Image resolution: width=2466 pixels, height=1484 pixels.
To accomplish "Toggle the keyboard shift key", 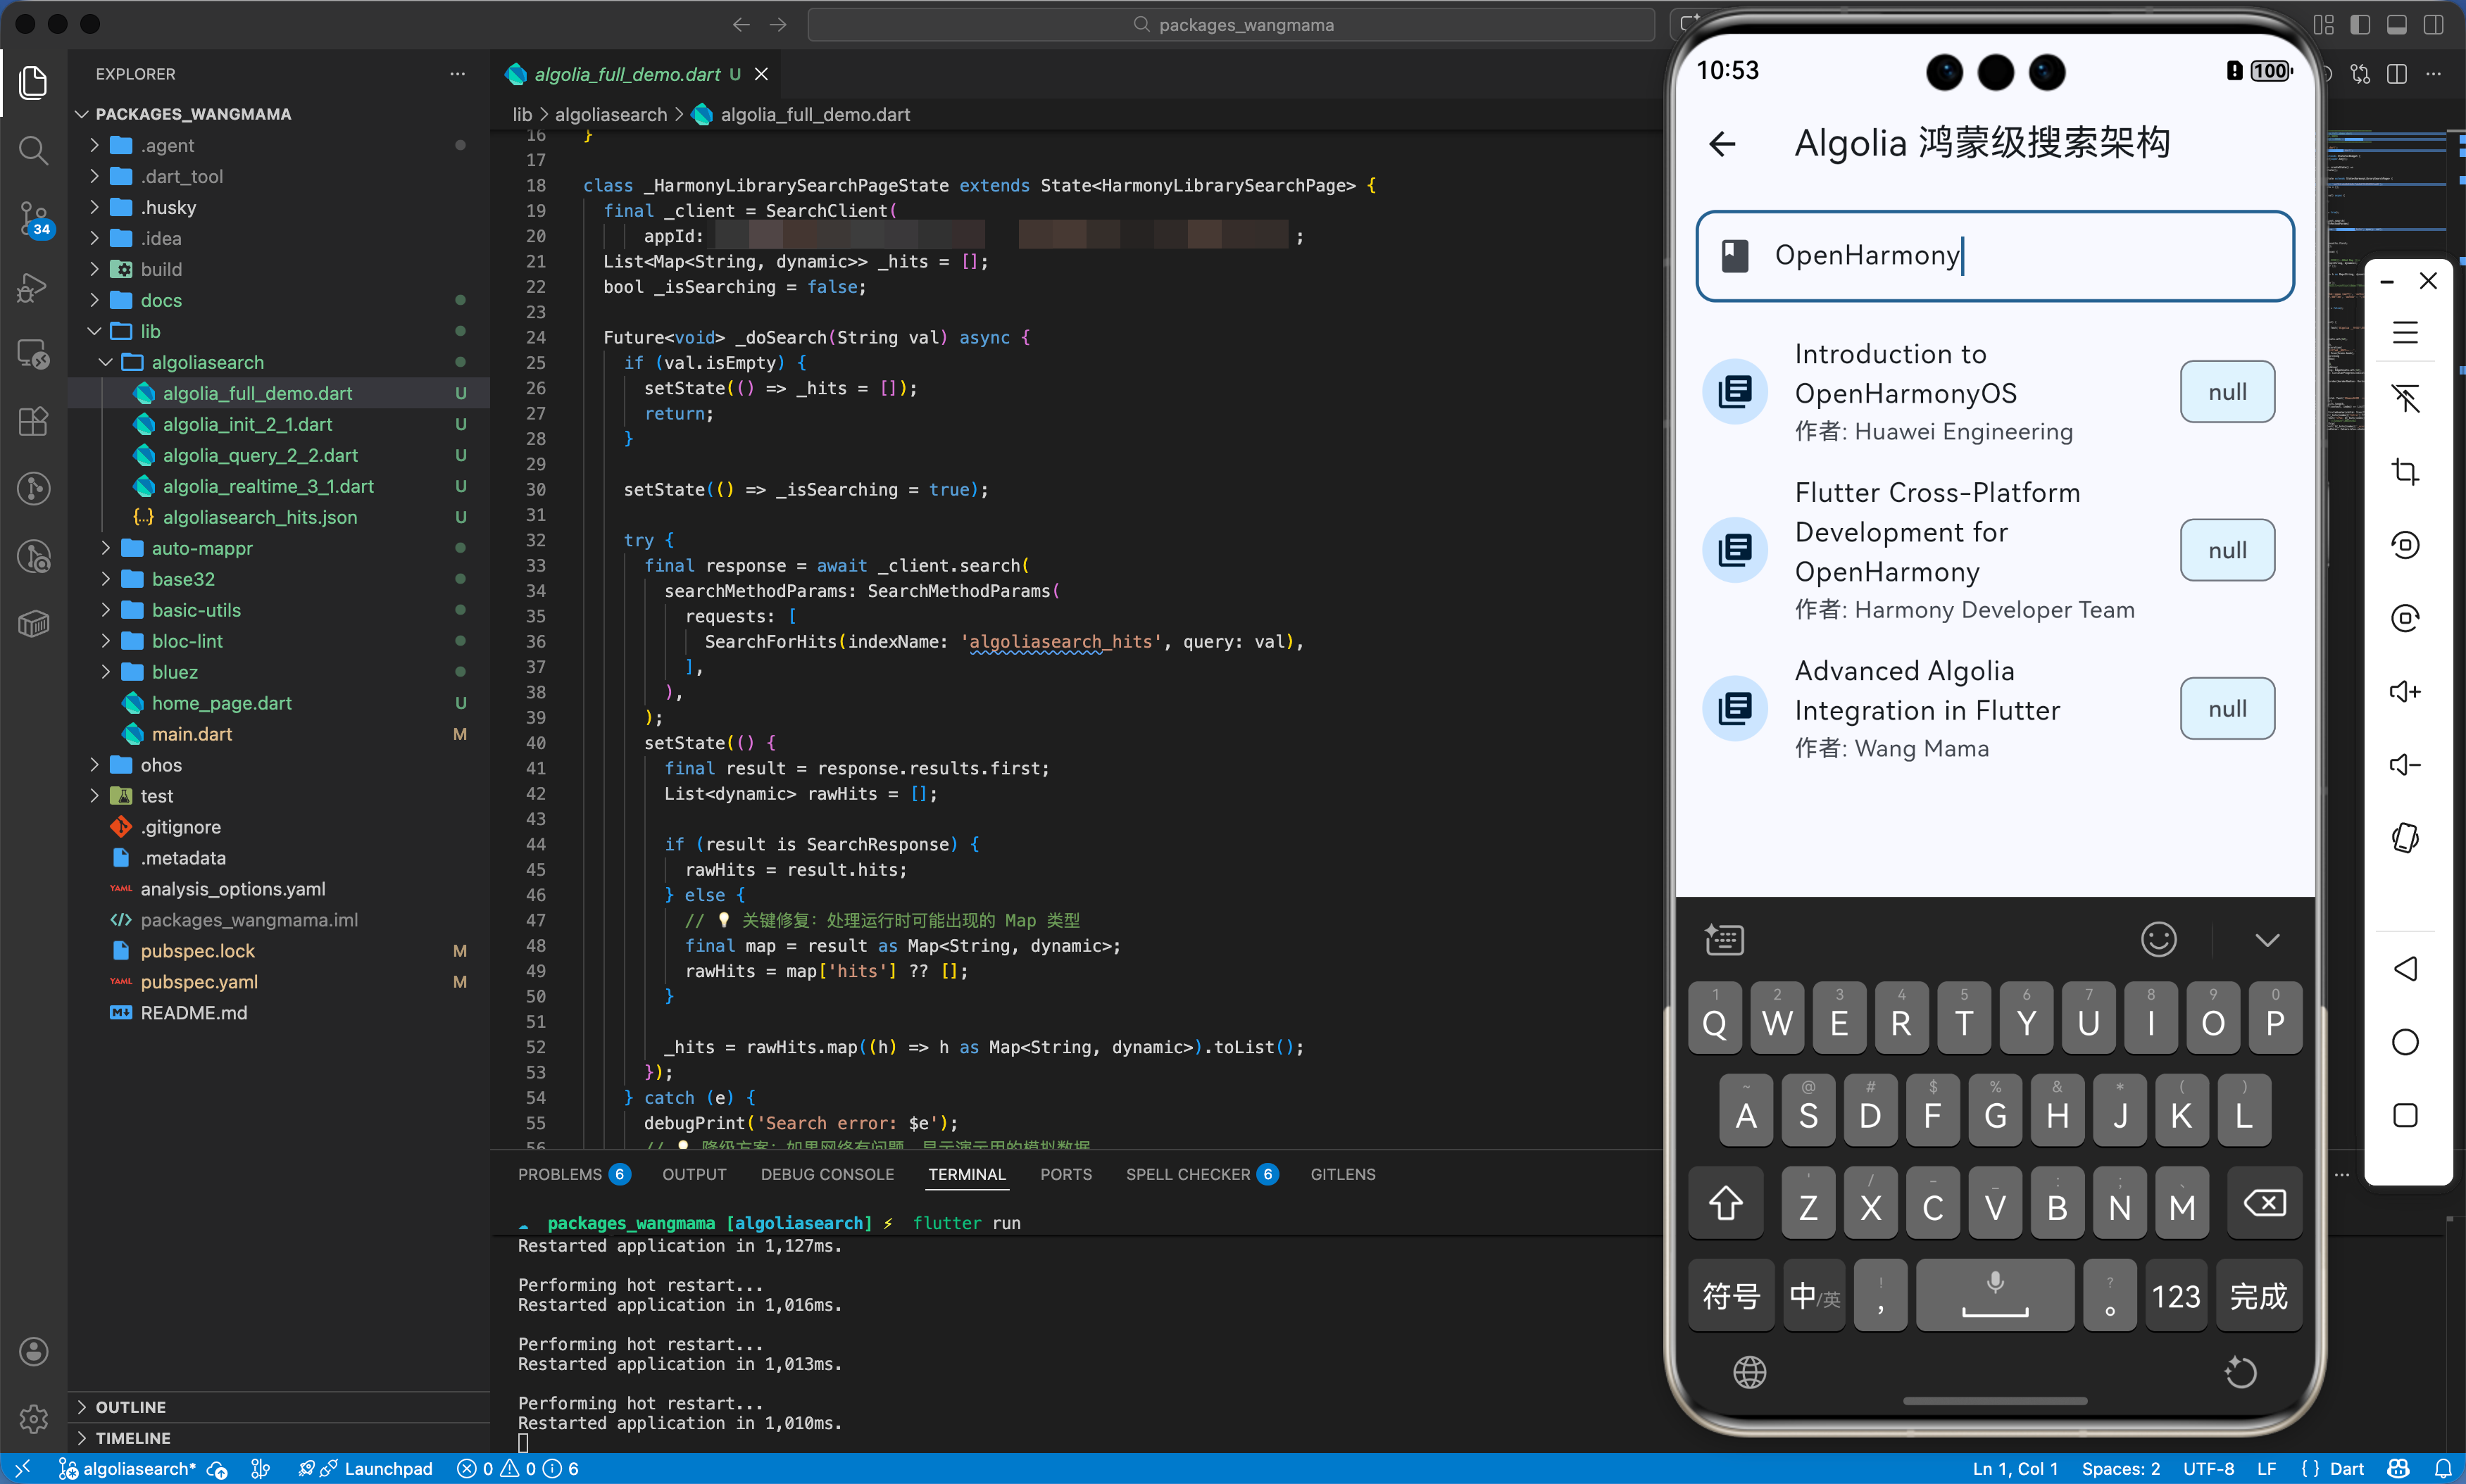I will (x=1726, y=1204).
